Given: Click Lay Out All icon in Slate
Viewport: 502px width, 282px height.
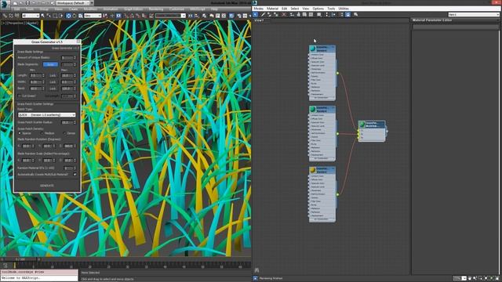Looking at the screenshot, I should coord(326,14).
